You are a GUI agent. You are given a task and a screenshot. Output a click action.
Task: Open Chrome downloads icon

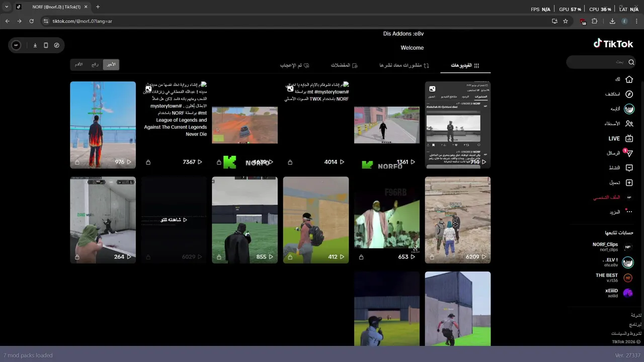pyautogui.click(x=612, y=21)
